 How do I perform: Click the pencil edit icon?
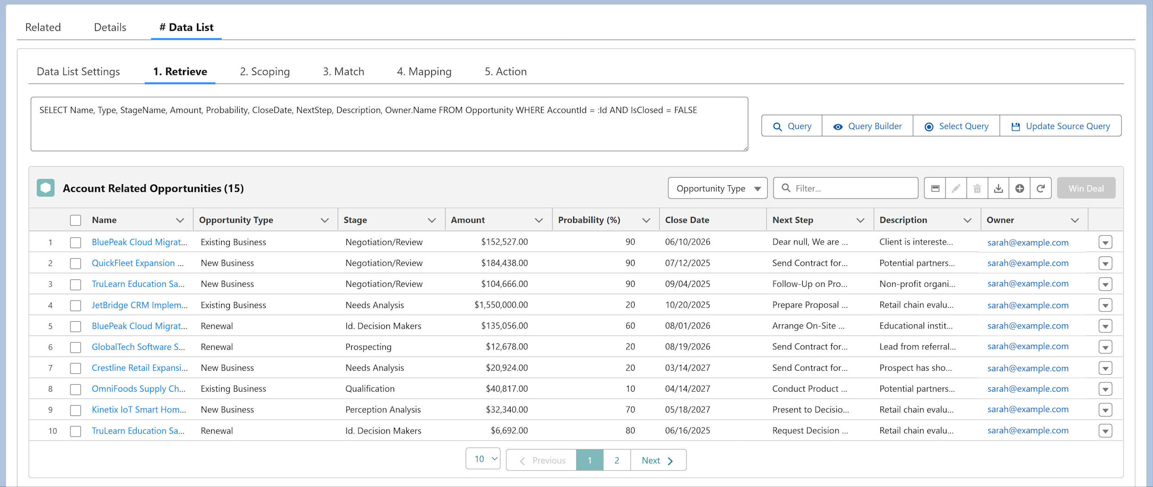[956, 188]
